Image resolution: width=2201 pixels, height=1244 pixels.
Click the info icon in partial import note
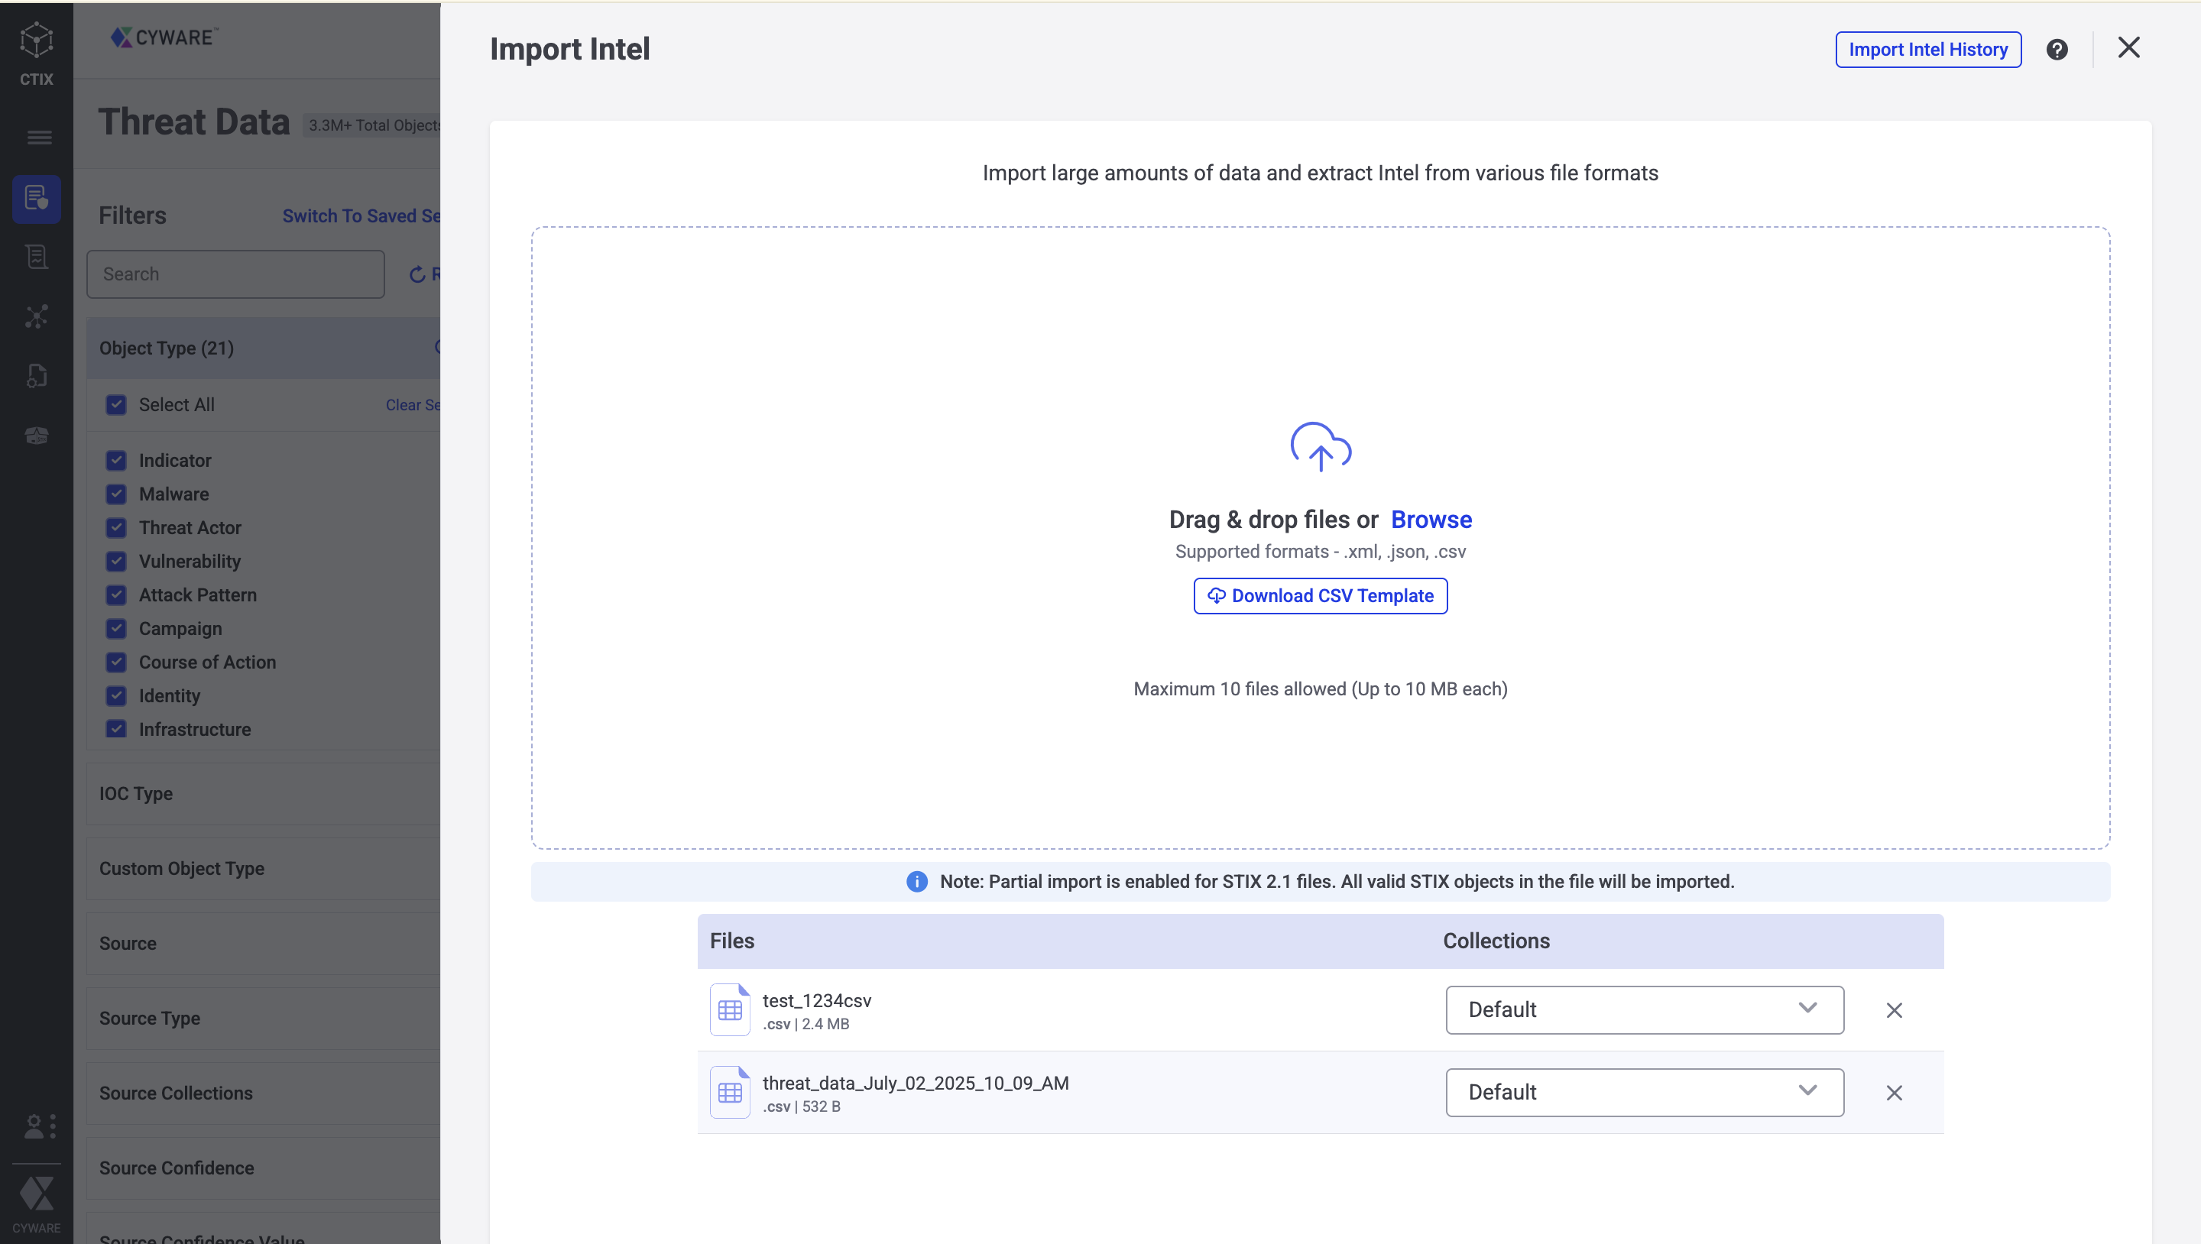(916, 882)
